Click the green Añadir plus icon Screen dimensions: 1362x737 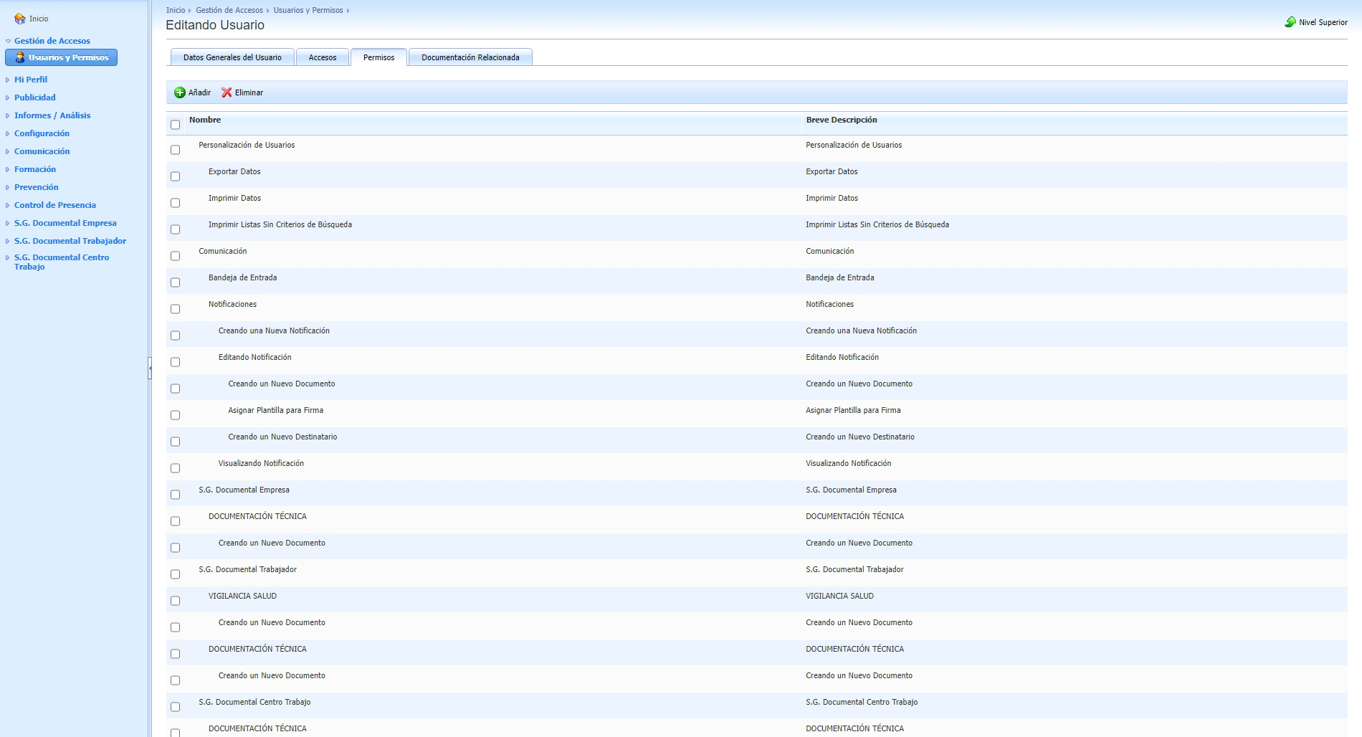(180, 92)
